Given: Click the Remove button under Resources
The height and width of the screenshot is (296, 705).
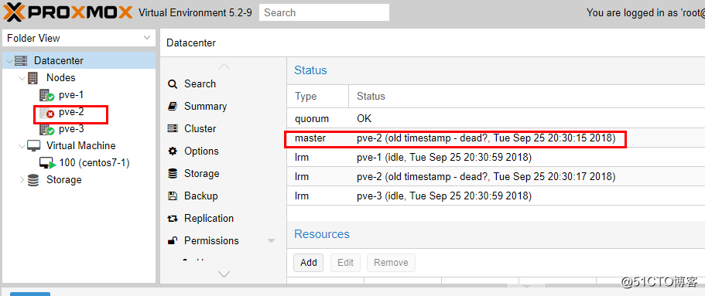Looking at the screenshot, I should pyautogui.click(x=391, y=263).
